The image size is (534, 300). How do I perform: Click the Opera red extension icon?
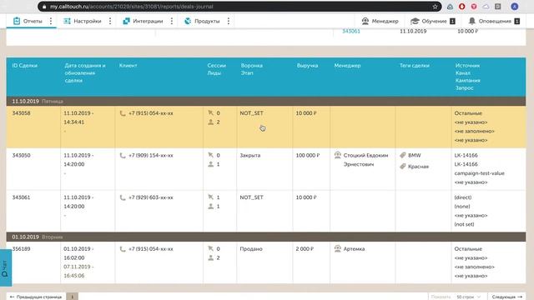tap(461, 7)
